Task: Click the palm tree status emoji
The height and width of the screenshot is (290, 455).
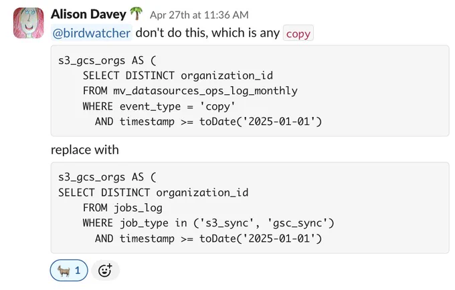Action: pyautogui.click(x=136, y=13)
